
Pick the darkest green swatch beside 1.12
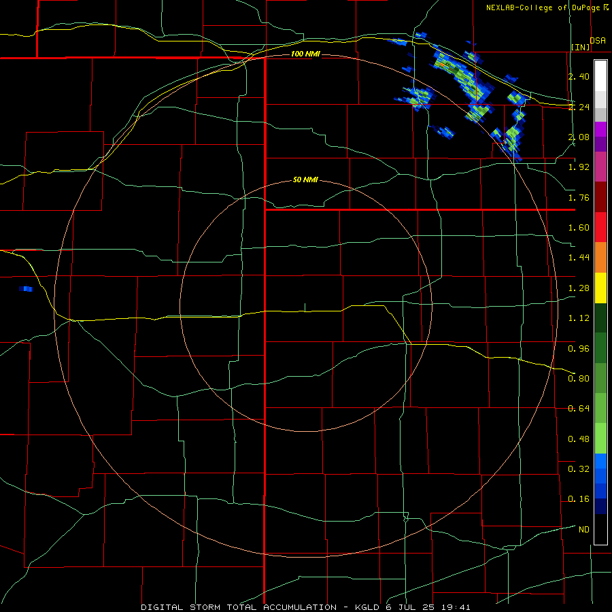[600, 318]
